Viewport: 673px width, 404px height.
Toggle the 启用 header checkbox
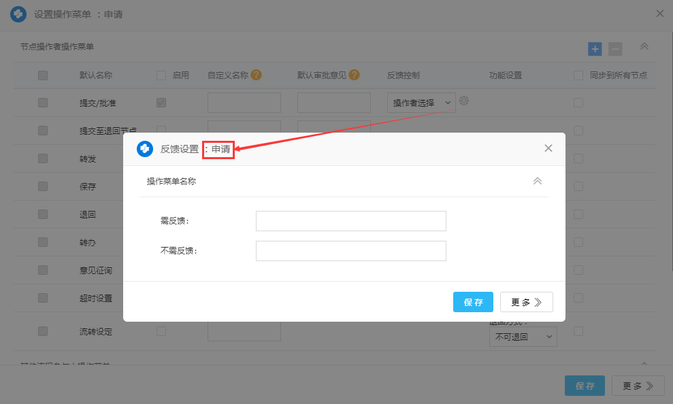click(161, 75)
